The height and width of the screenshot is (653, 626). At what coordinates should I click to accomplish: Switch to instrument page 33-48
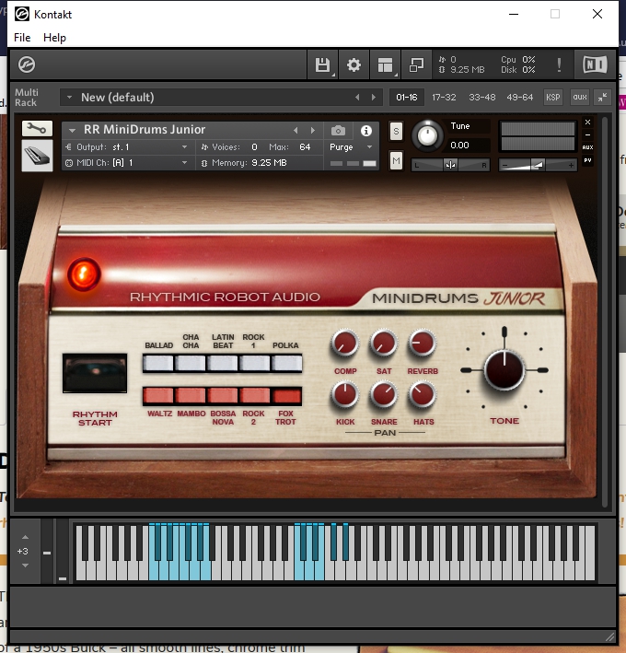(x=482, y=97)
